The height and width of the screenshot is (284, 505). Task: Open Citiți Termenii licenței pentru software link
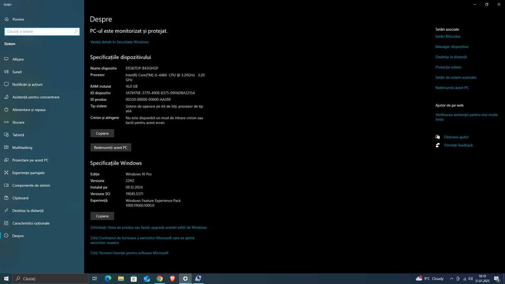[129, 253]
